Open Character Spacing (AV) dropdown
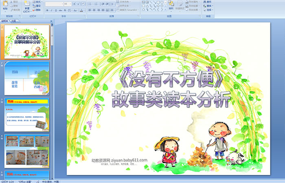Image resolution: width=285 pixels, height=183 pixels. pos(70,10)
